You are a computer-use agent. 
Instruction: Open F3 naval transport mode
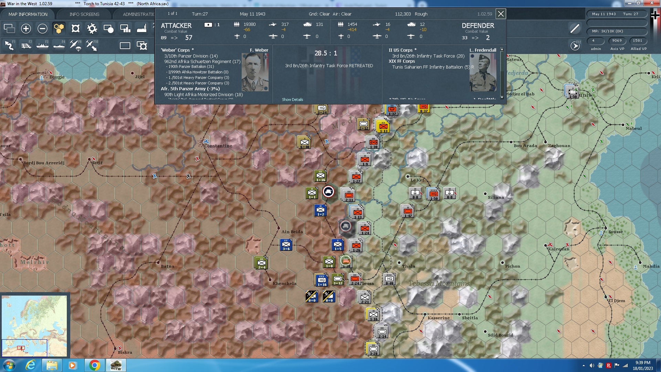[43, 45]
